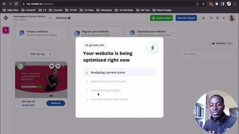Click the green lightning bolt icon in dialog

pos(153,48)
